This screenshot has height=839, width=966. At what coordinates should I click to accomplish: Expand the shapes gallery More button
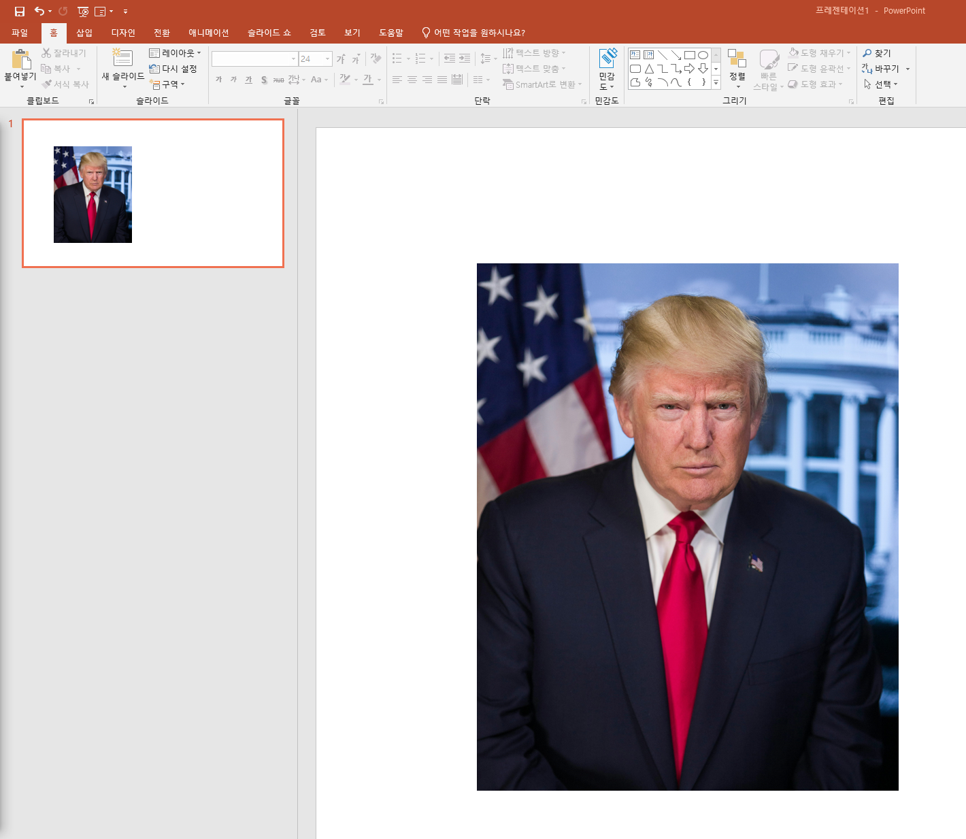(716, 82)
